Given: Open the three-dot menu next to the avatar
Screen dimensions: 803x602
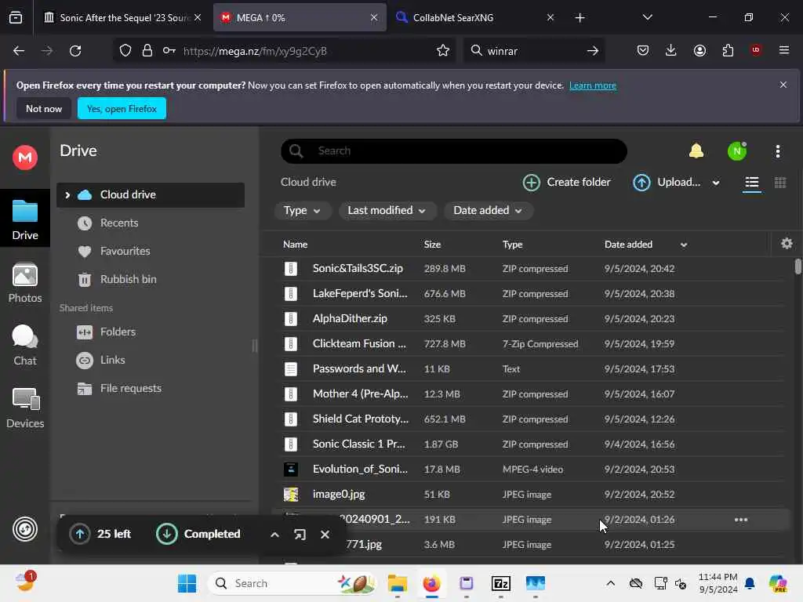Looking at the screenshot, I should [777, 151].
